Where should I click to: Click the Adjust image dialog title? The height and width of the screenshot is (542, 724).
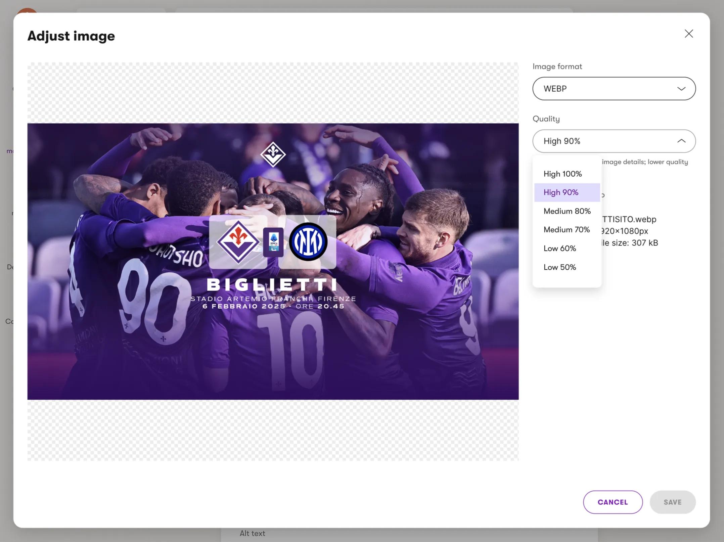(x=71, y=36)
